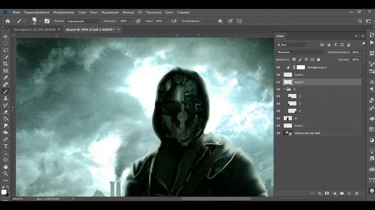This screenshot has height=210, width=375.
Task: Select the Слой 2 layer row
Action: (322, 75)
